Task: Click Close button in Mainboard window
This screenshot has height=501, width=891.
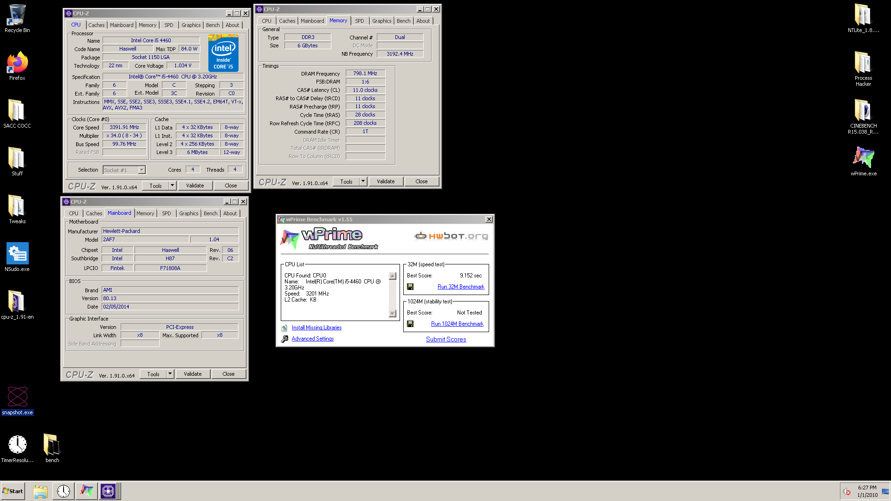Action: point(228,374)
